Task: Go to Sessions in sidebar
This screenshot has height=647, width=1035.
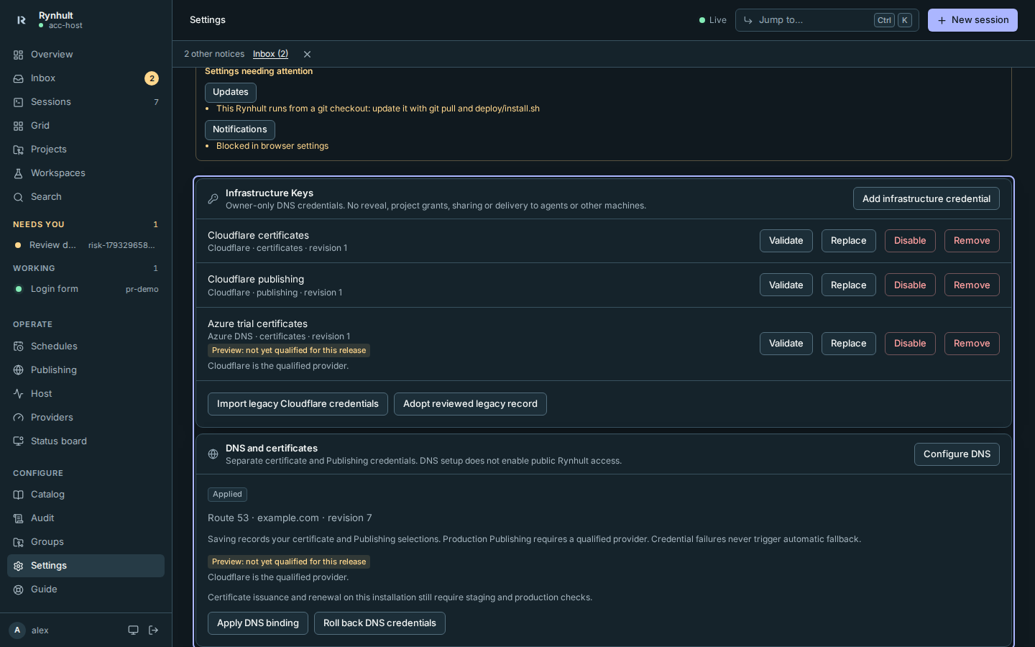Action: (86, 102)
